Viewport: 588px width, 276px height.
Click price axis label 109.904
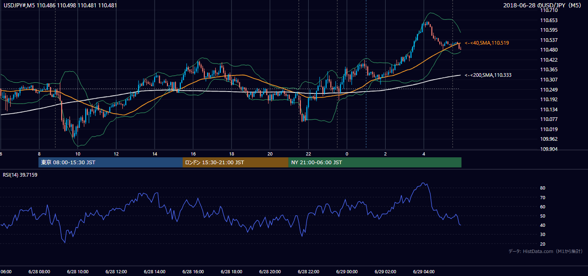[x=549, y=149]
